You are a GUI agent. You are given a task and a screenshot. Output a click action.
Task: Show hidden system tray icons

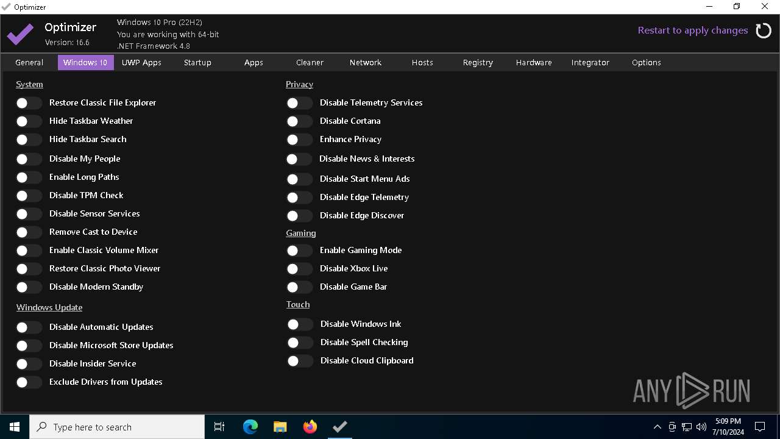click(x=657, y=427)
